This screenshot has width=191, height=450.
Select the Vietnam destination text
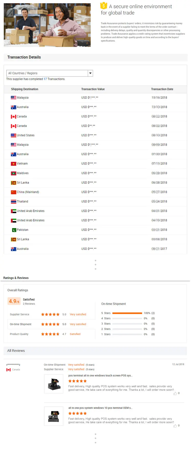22,164
